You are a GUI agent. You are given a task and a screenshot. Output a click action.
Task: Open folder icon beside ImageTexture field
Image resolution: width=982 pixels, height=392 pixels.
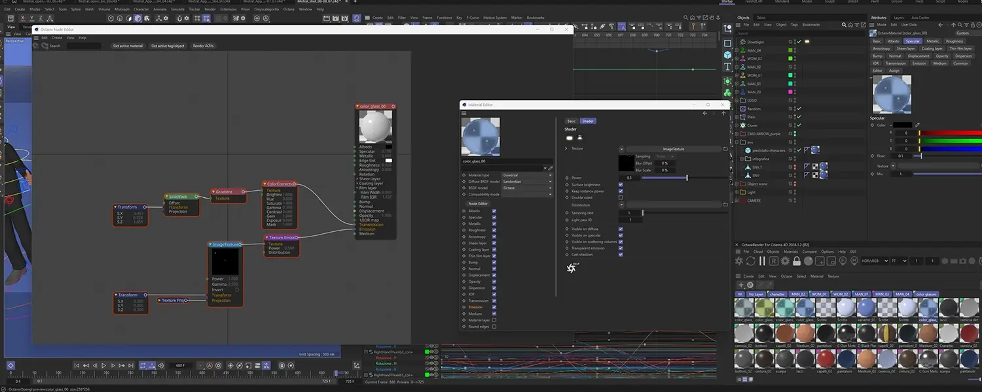click(x=725, y=149)
